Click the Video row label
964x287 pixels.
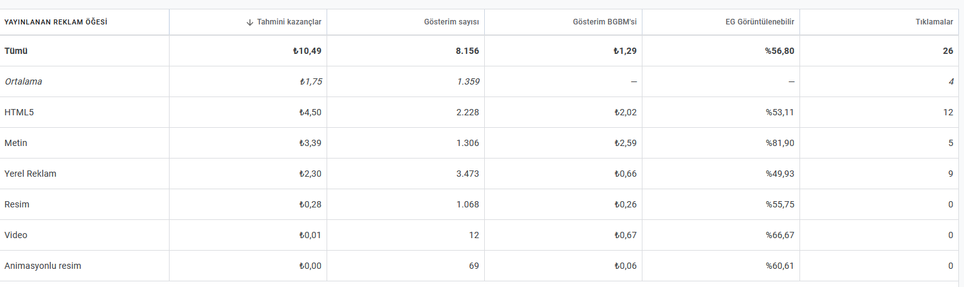[x=16, y=235]
